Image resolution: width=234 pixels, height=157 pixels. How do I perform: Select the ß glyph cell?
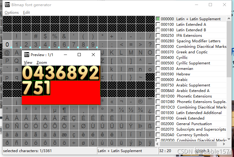coord(150,126)
